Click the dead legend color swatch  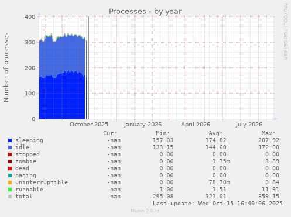10,168
